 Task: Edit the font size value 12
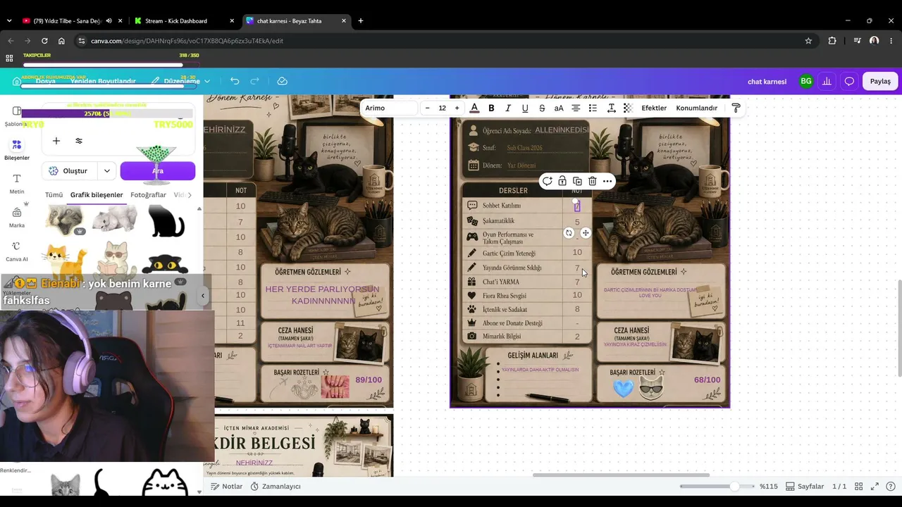coord(442,108)
